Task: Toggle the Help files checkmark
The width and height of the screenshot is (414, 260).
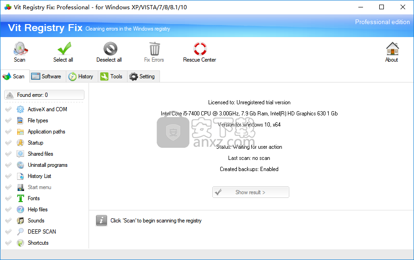Action: click(8, 209)
